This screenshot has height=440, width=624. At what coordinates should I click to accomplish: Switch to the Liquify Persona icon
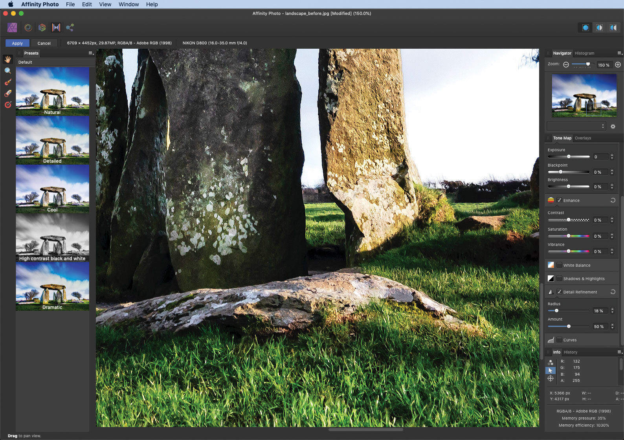click(x=28, y=27)
